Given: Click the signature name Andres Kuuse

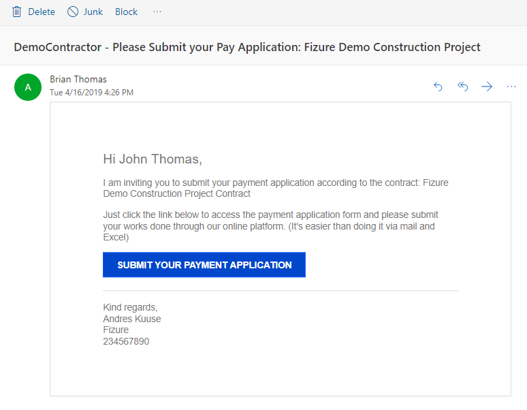Looking at the screenshot, I should click(x=132, y=319).
